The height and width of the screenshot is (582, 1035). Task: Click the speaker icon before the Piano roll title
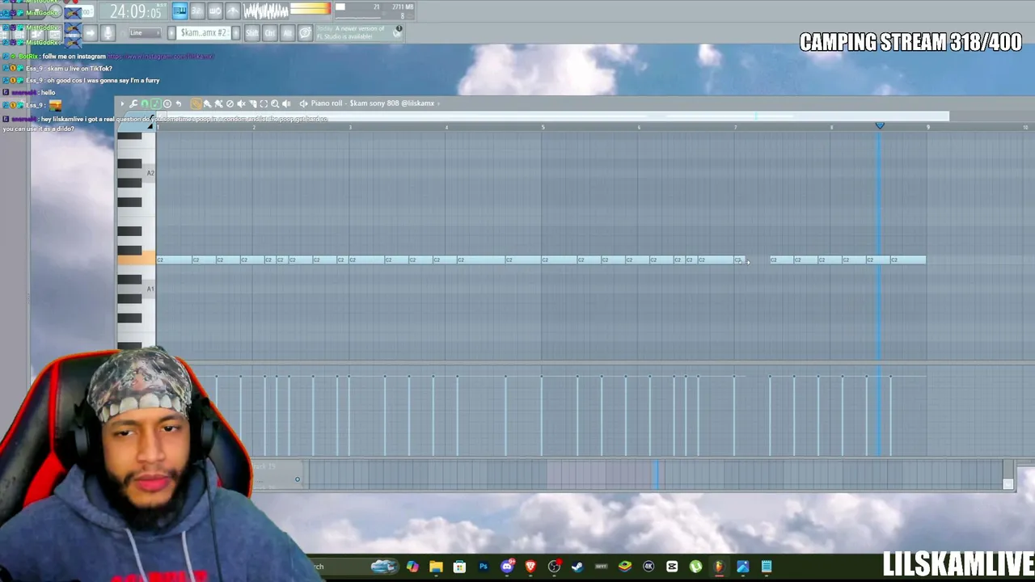[303, 103]
